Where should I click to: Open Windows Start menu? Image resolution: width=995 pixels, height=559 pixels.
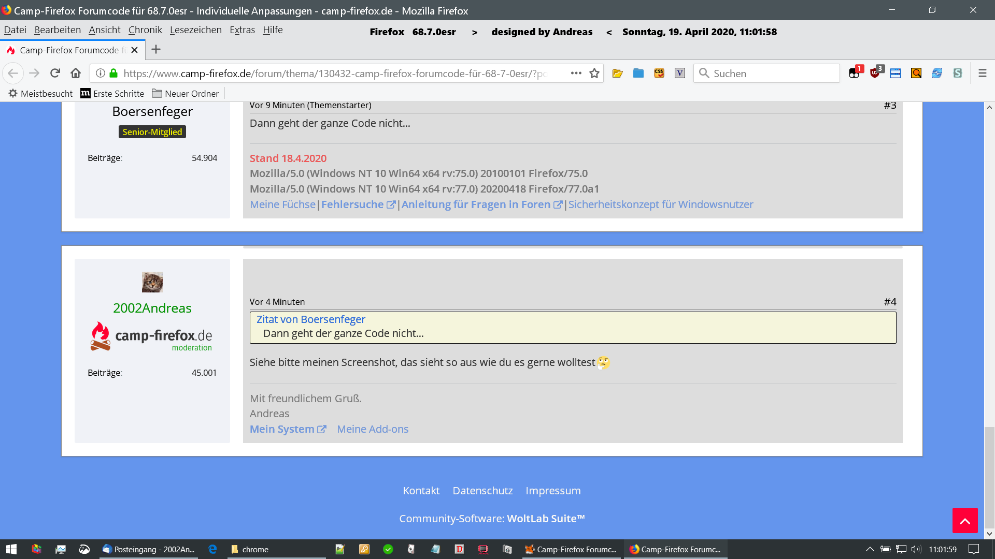(x=11, y=549)
